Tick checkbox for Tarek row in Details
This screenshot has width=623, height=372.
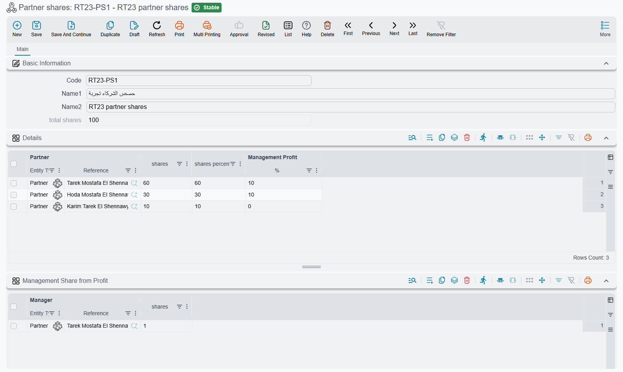click(14, 183)
